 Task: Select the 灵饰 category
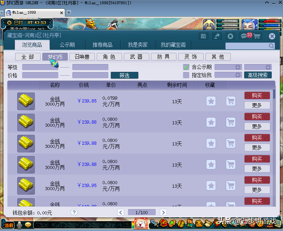point(191,57)
